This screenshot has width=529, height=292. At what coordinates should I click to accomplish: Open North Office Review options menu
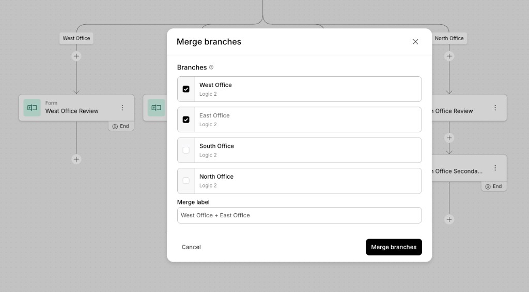pos(495,108)
